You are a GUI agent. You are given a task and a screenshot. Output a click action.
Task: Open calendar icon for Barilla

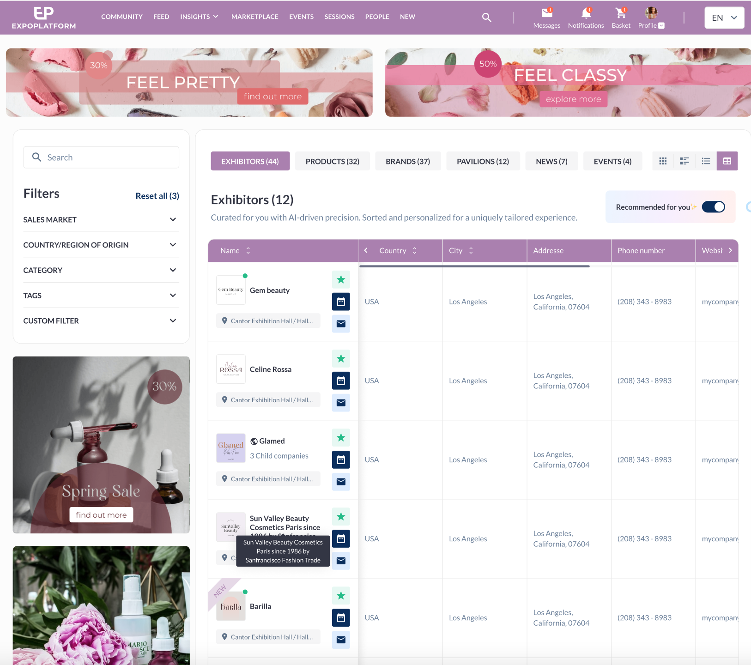(x=341, y=617)
